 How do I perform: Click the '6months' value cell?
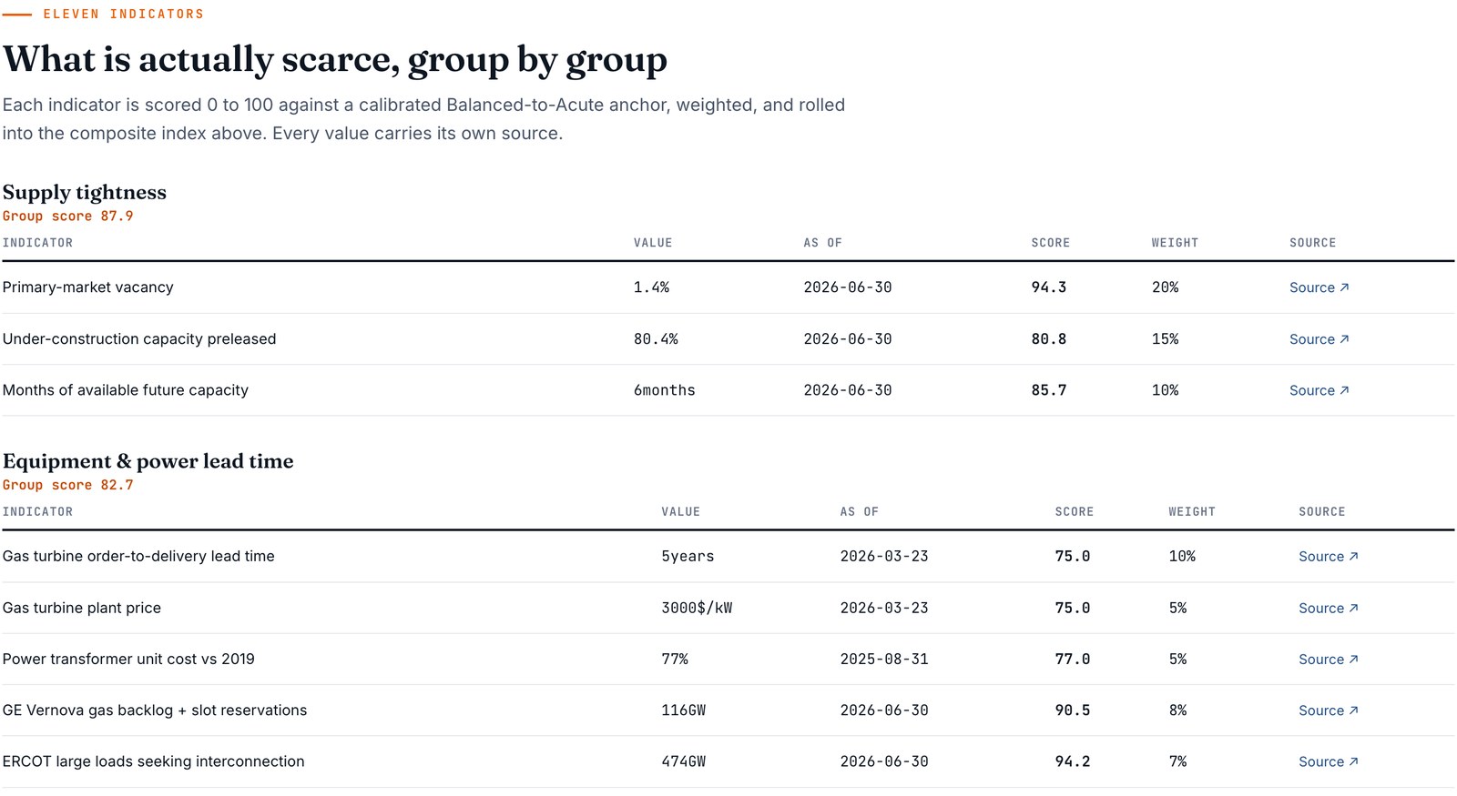pyautogui.click(x=664, y=390)
